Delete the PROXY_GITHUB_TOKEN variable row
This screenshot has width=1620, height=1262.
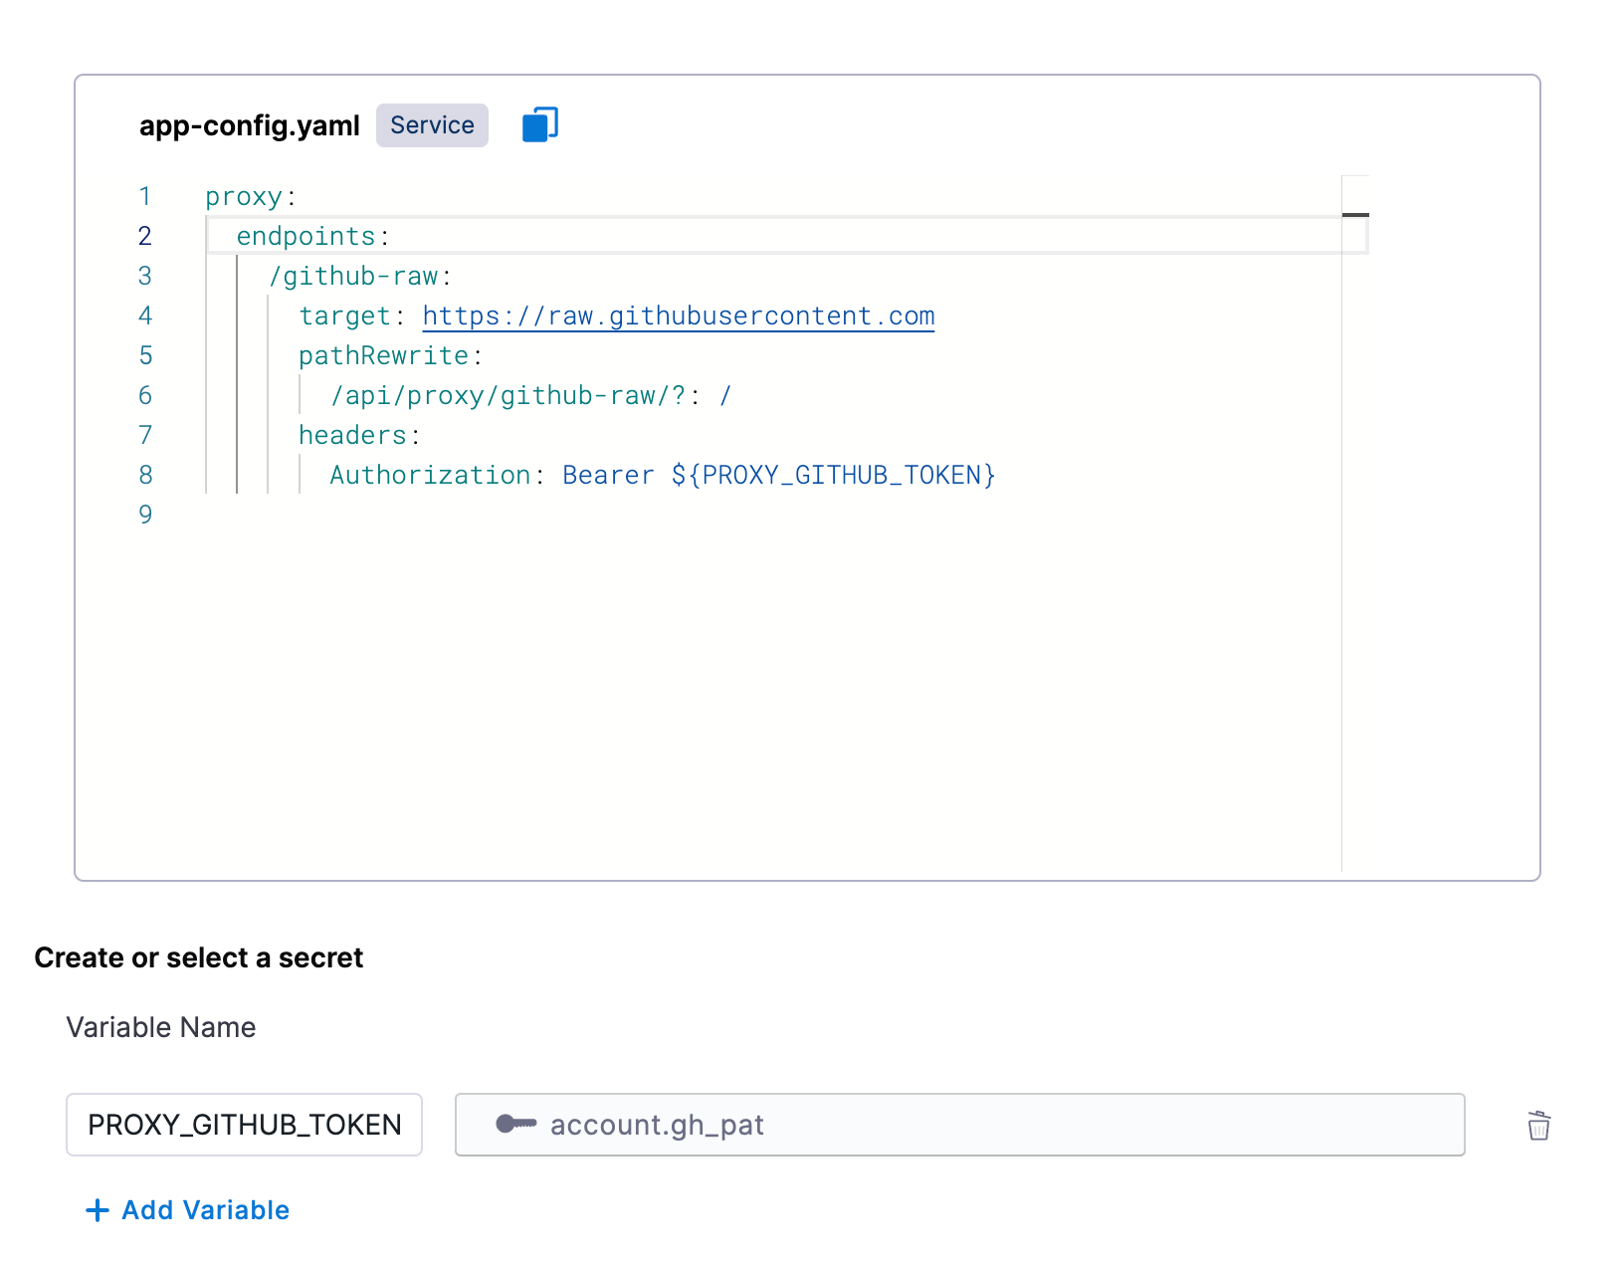click(1538, 1126)
